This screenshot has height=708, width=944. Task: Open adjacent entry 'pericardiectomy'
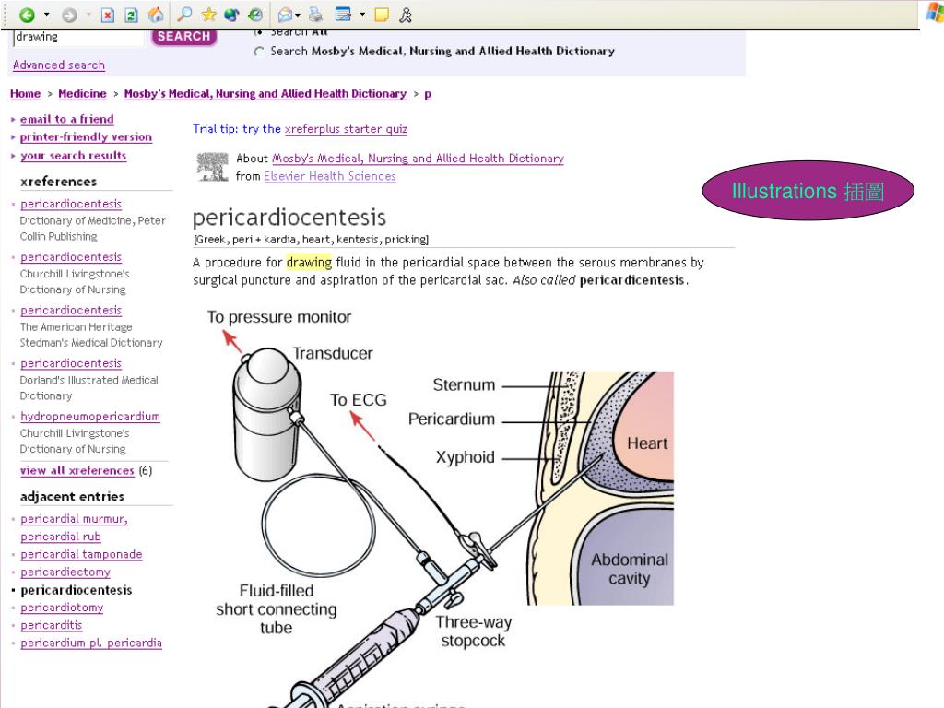point(65,572)
